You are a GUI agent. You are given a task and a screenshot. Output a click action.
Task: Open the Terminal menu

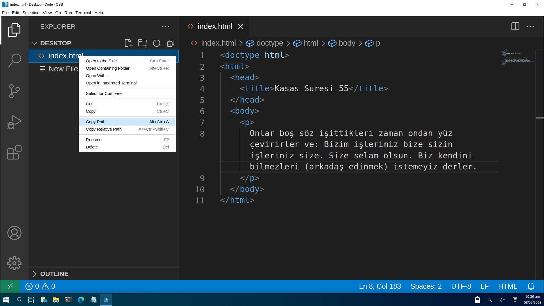click(x=83, y=13)
